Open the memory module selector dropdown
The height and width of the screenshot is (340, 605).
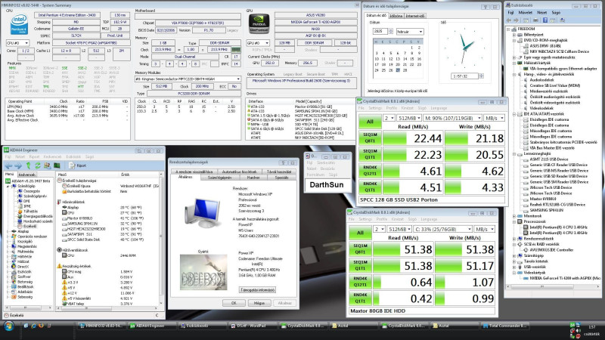[x=188, y=79]
